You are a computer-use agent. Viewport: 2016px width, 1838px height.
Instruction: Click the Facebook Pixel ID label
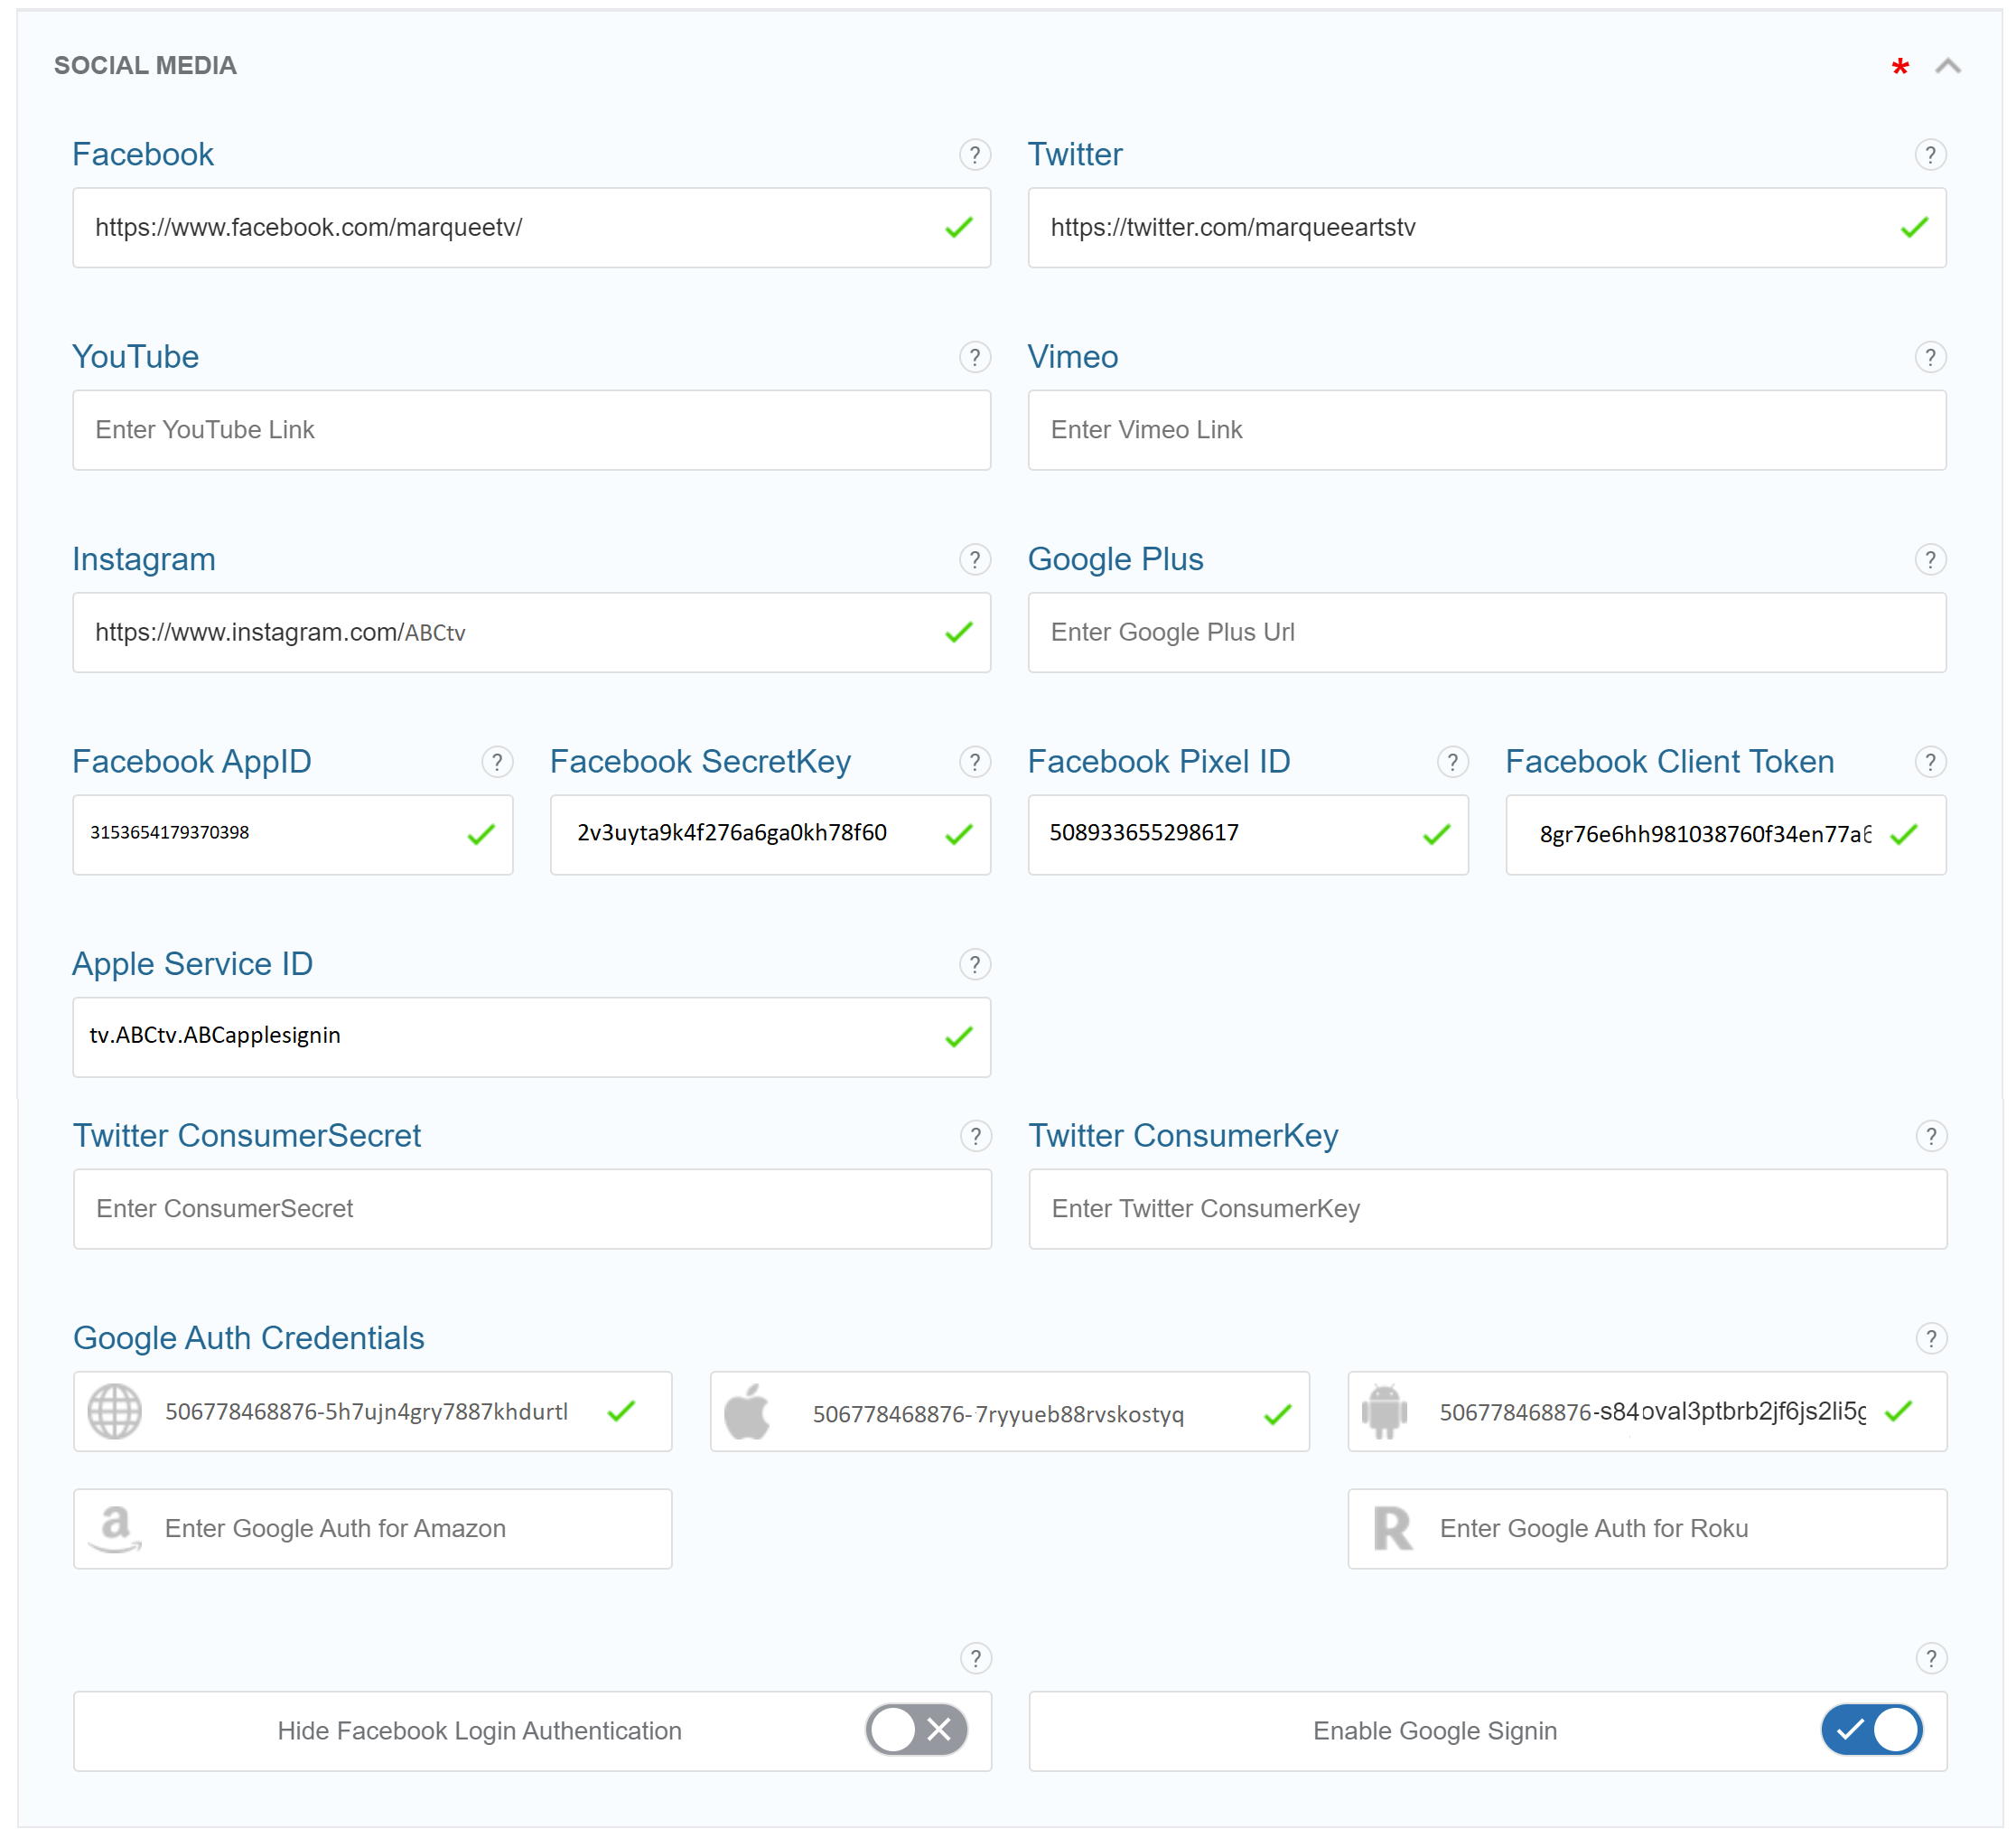pyautogui.click(x=1159, y=763)
